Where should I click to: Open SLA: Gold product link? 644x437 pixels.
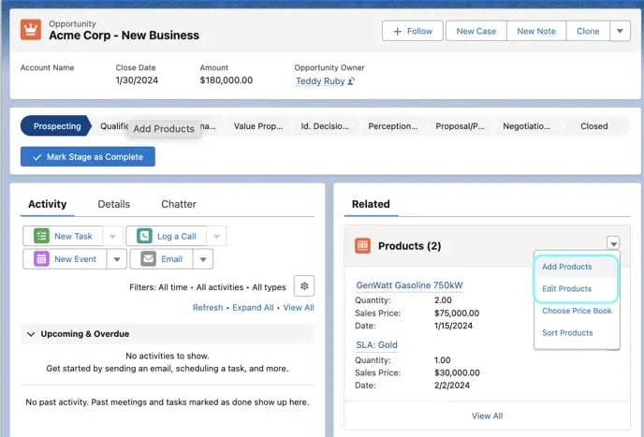[x=376, y=345]
